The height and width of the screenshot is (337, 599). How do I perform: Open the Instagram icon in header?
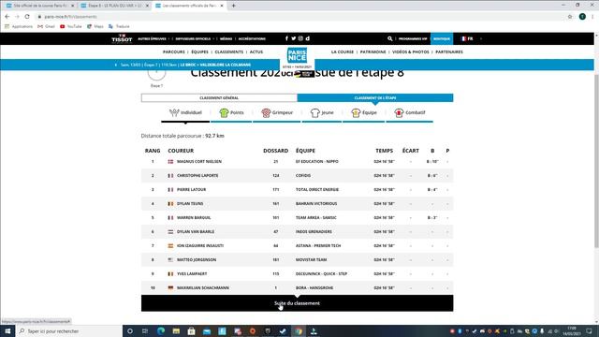coord(300,38)
